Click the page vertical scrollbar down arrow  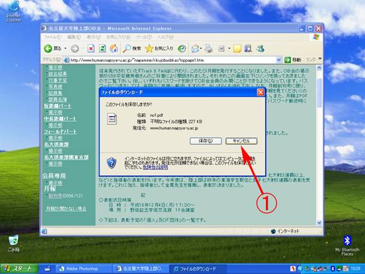(319, 222)
